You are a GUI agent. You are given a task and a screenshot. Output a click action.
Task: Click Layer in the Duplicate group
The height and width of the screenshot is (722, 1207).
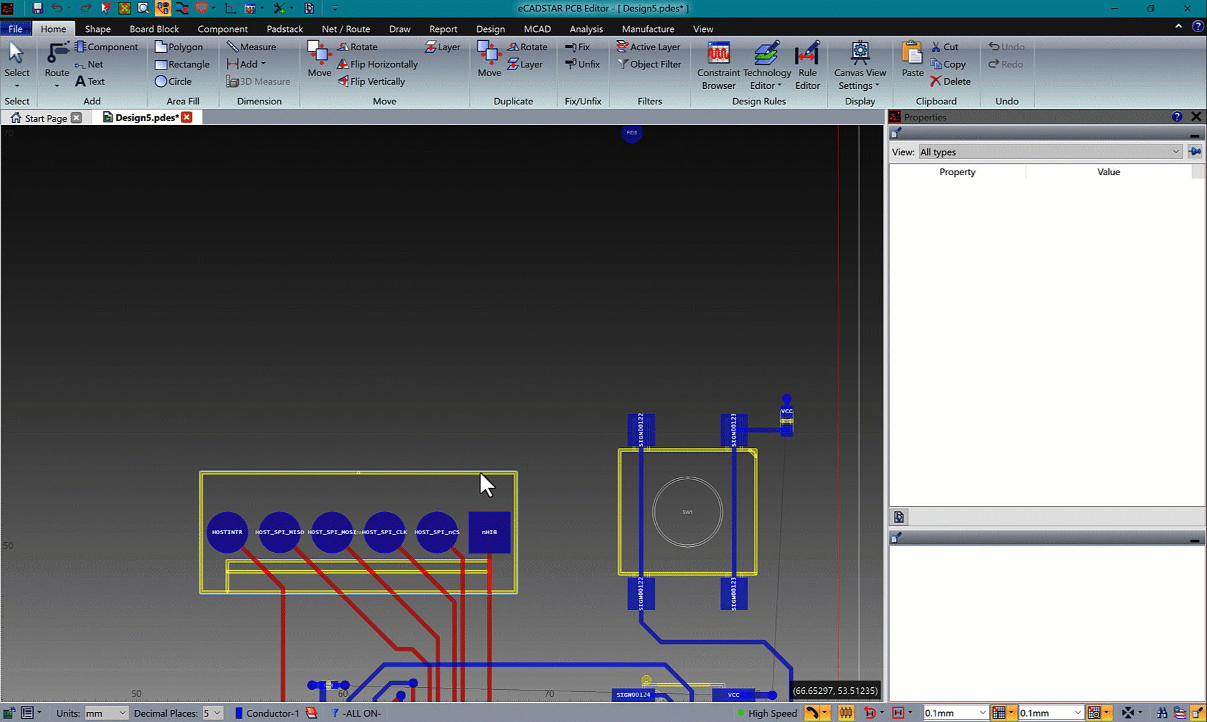pyautogui.click(x=525, y=64)
